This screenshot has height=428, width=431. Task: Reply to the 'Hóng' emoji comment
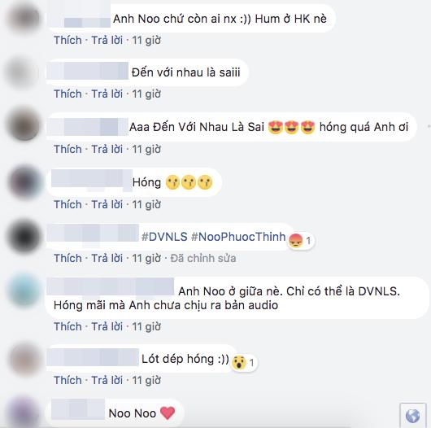[x=107, y=204]
